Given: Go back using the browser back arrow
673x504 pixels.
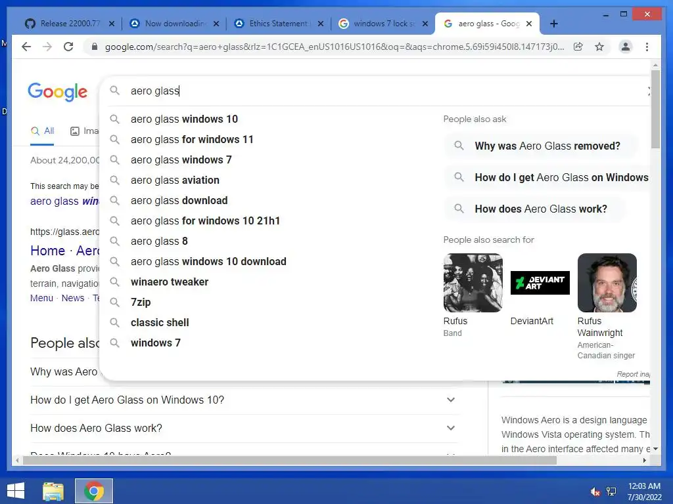Looking at the screenshot, I should pyautogui.click(x=26, y=47).
